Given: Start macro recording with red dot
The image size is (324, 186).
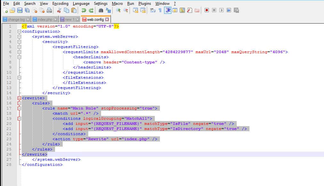Looking at the screenshot, I should click(207, 10).
